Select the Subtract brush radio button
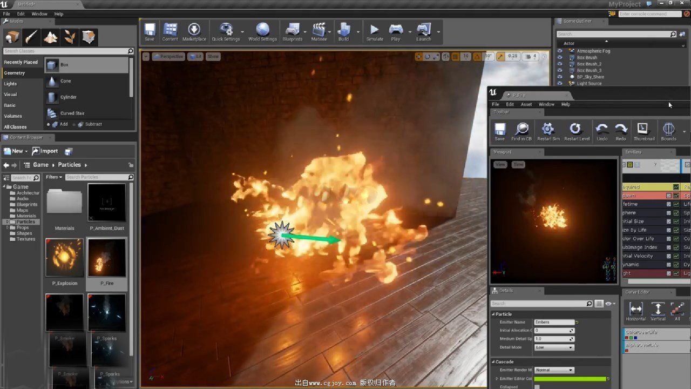Viewport: 691px width, 389px height. click(x=73, y=124)
